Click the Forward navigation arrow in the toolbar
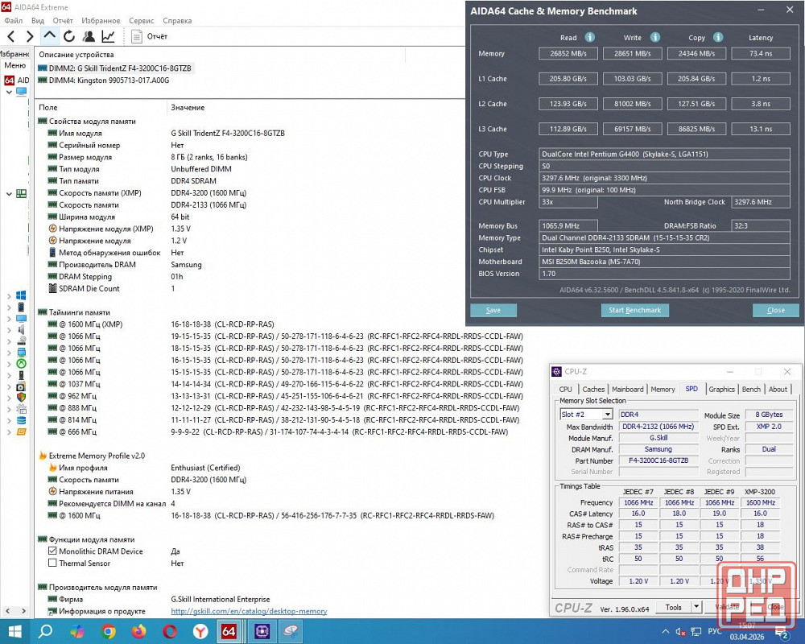Viewport: 805px width, 644px height. pos(30,36)
